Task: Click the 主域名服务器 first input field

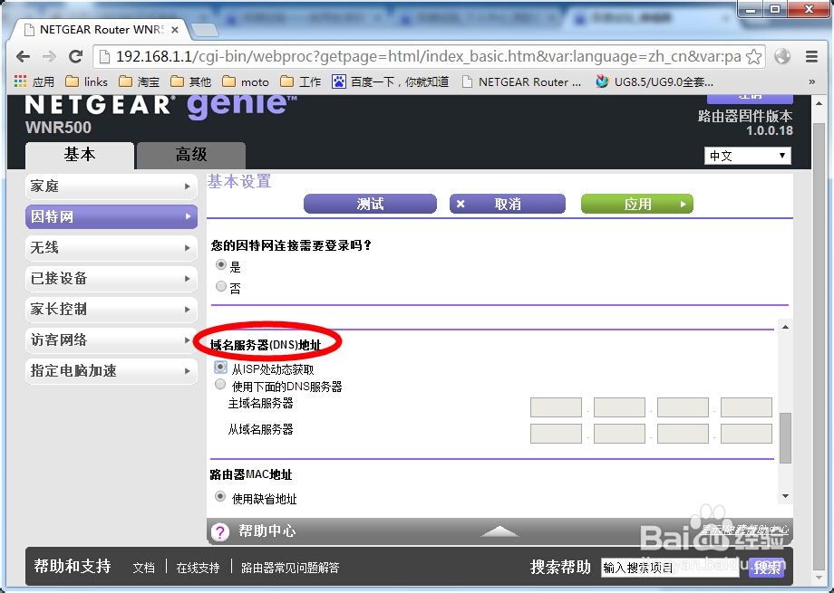Action: click(x=556, y=406)
